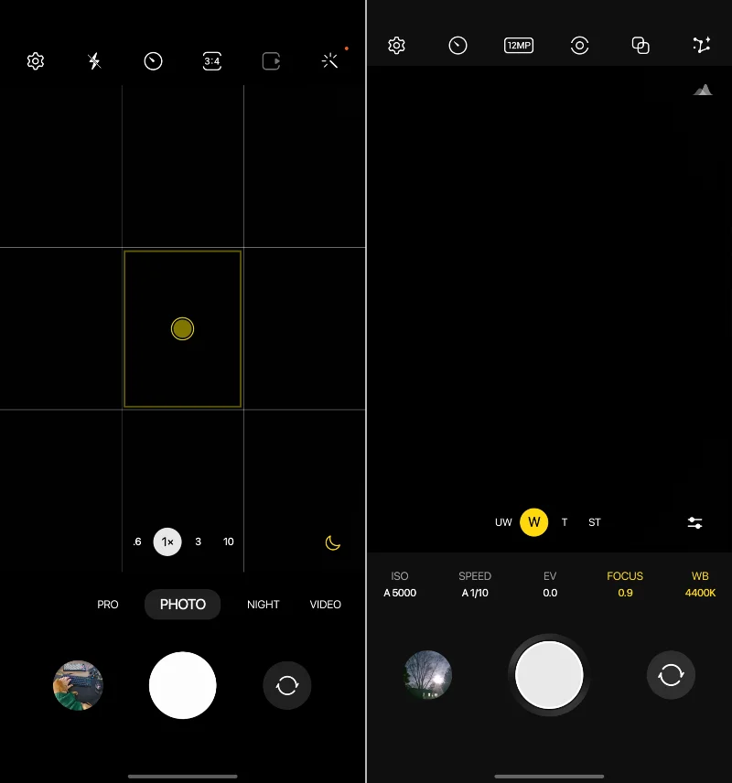This screenshot has width=732, height=783.
Task: Open the sliders adjustment icon beside the lens row
Action: pyautogui.click(x=695, y=522)
